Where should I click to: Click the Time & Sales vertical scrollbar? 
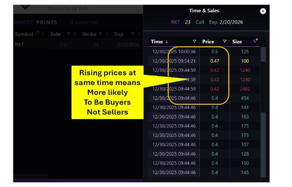click(x=263, y=112)
